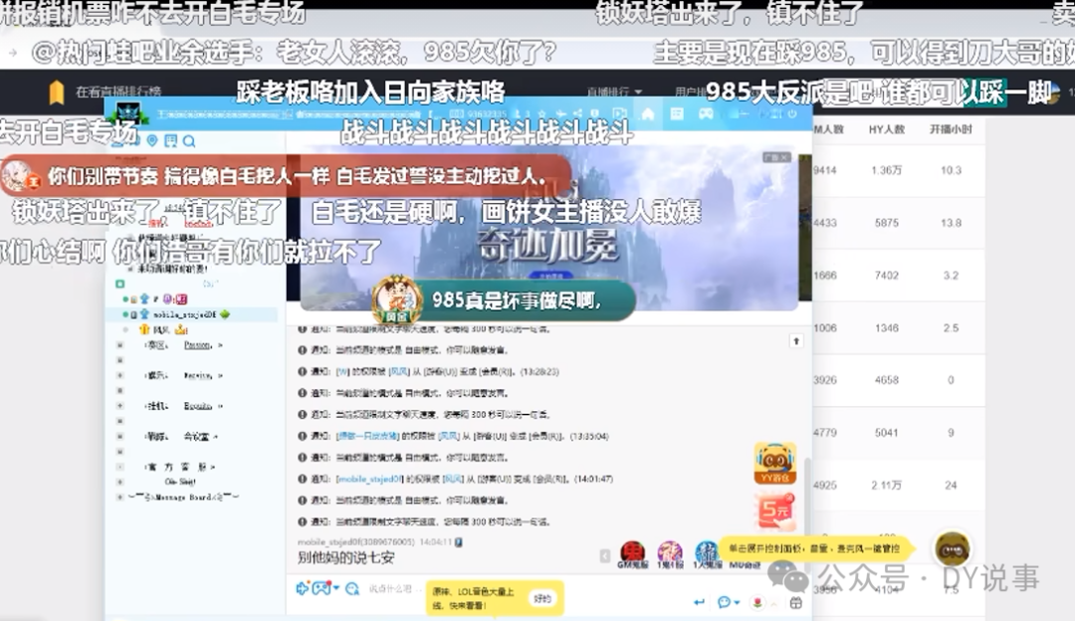This screenshot has height=621, width=1075.
Task: Page app icons left with the arrow
Action: point(605,556)
